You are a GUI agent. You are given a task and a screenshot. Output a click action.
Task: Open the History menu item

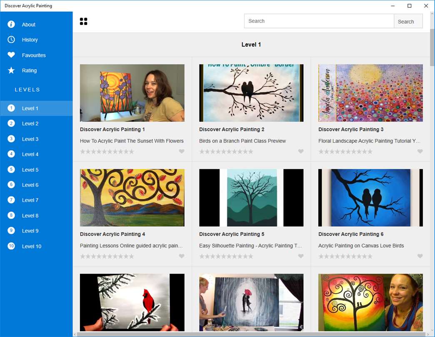coord(36,40)
